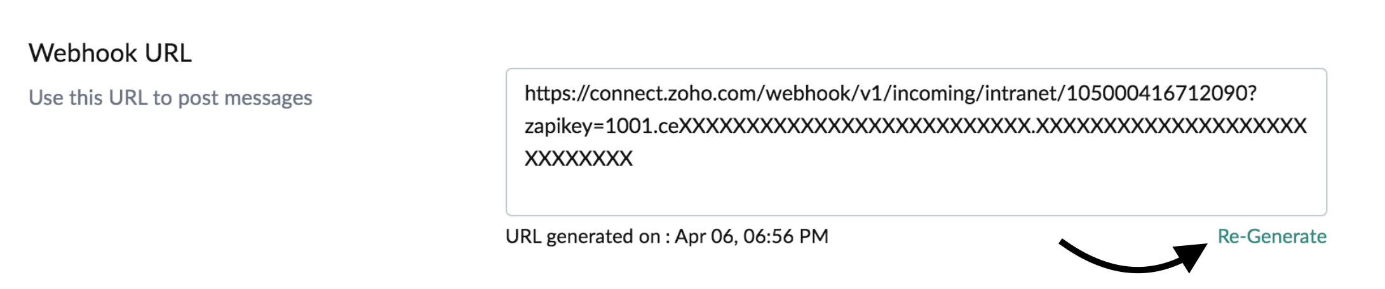Click the Re-Generate link
The width and height of the screenshot is (1385, 289).
point(1271,236)
